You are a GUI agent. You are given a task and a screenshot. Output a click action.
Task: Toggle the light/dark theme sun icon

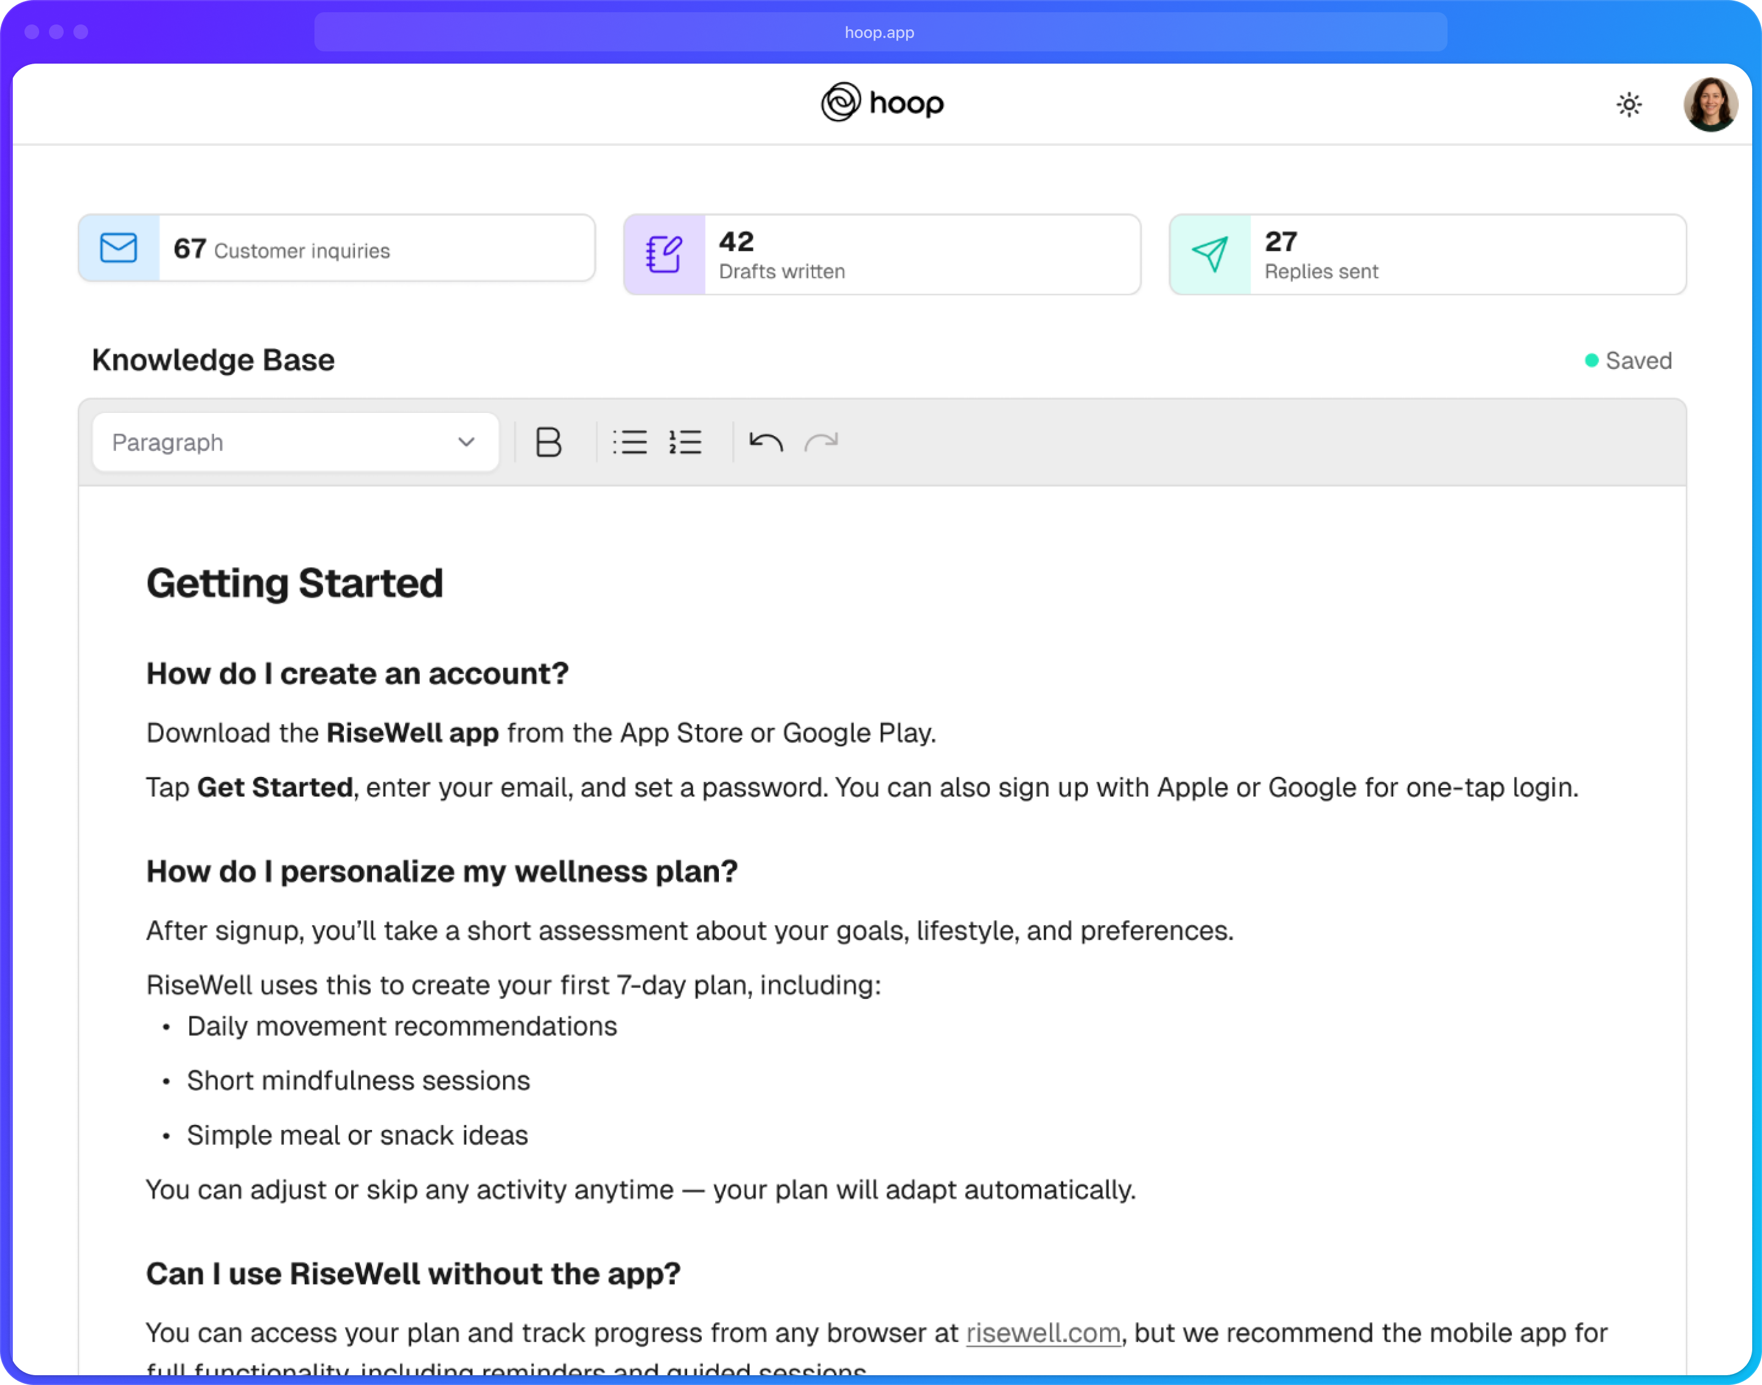coord(1628,105)
